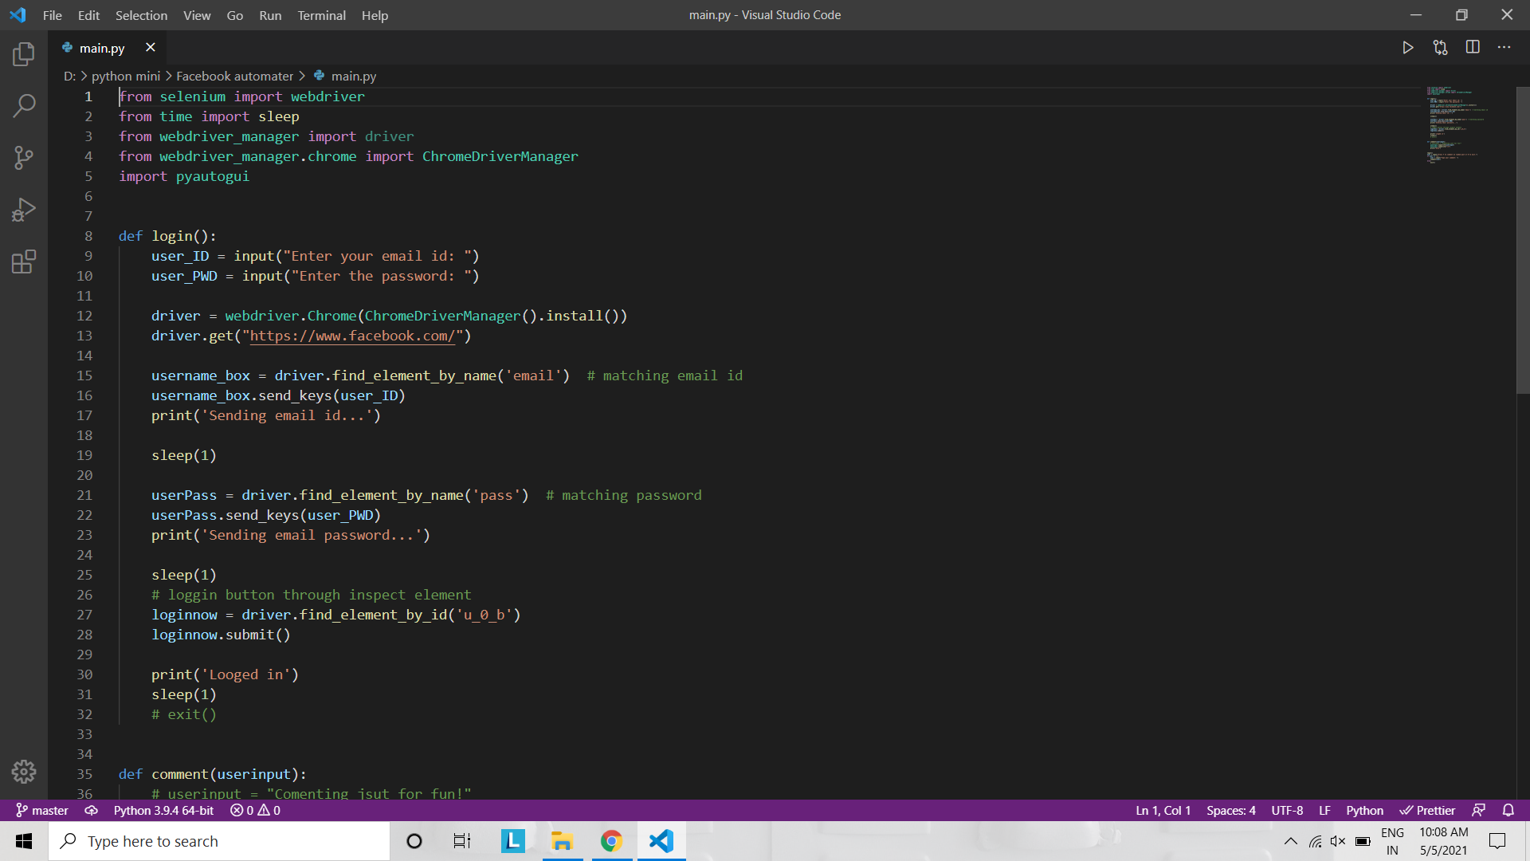Open the facebook.com URL link in code

point(351,336)
